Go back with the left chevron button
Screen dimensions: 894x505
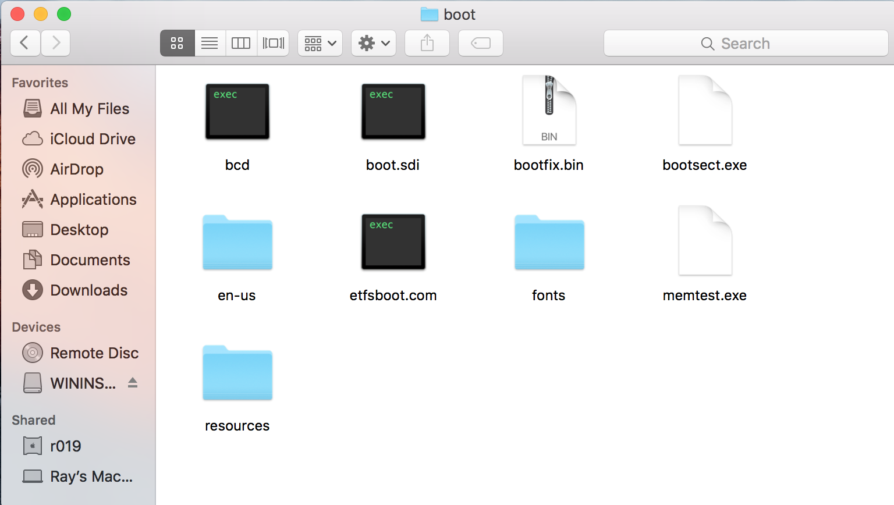point(25,43)
